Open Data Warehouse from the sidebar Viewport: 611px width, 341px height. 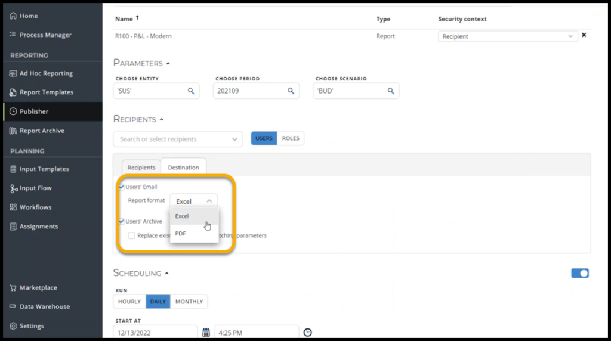pos(44,306)
